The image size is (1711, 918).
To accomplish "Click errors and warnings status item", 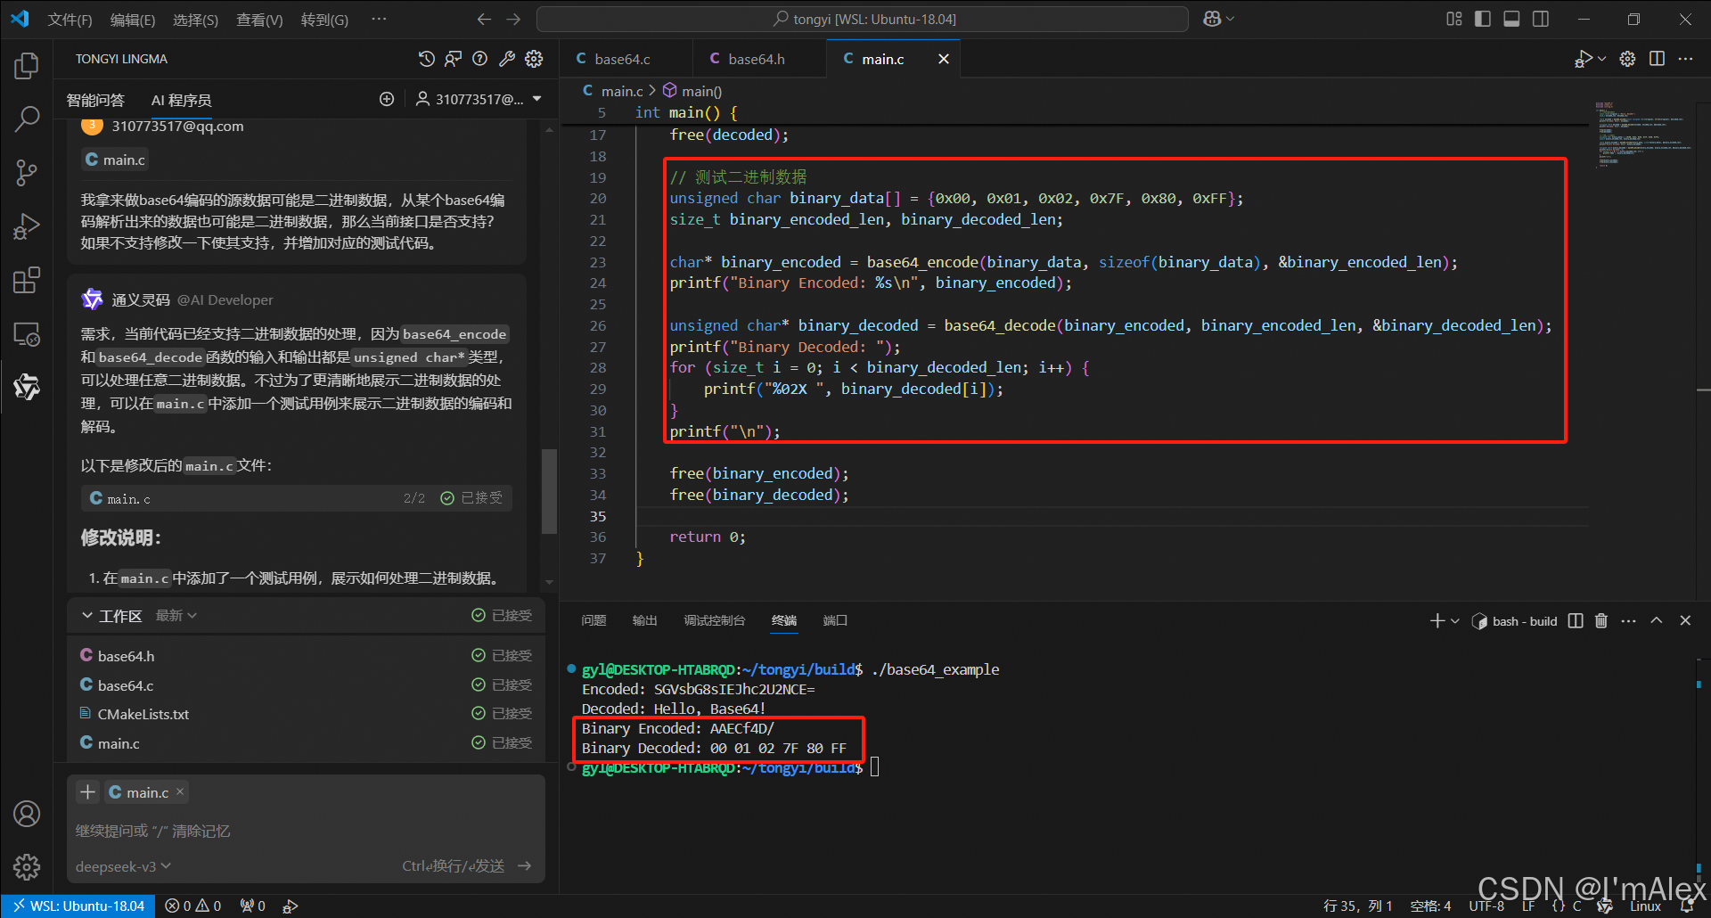I will point(193,906).
